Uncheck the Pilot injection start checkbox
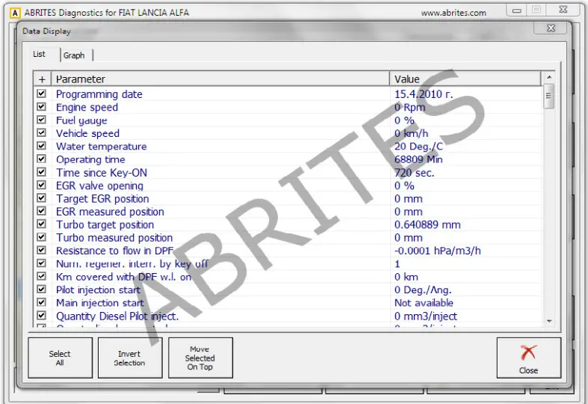Viewport: 588px width, 404px height. 41,290
